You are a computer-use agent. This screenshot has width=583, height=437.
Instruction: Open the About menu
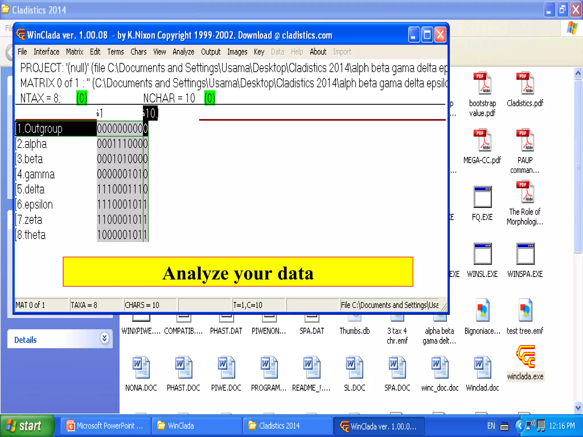point(318,52)
